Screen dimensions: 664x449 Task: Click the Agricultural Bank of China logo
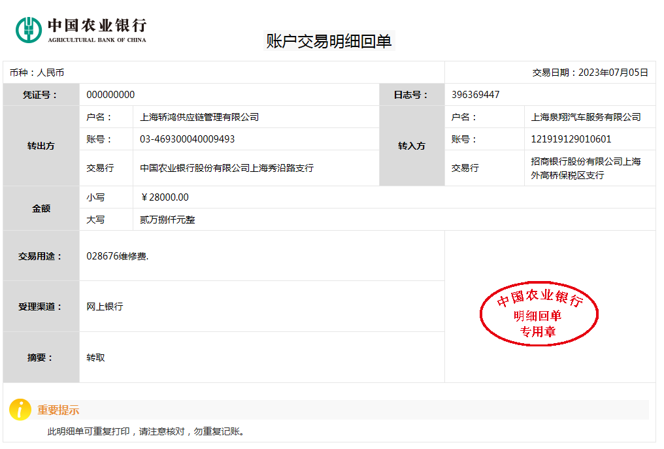[x=81, y=29]
